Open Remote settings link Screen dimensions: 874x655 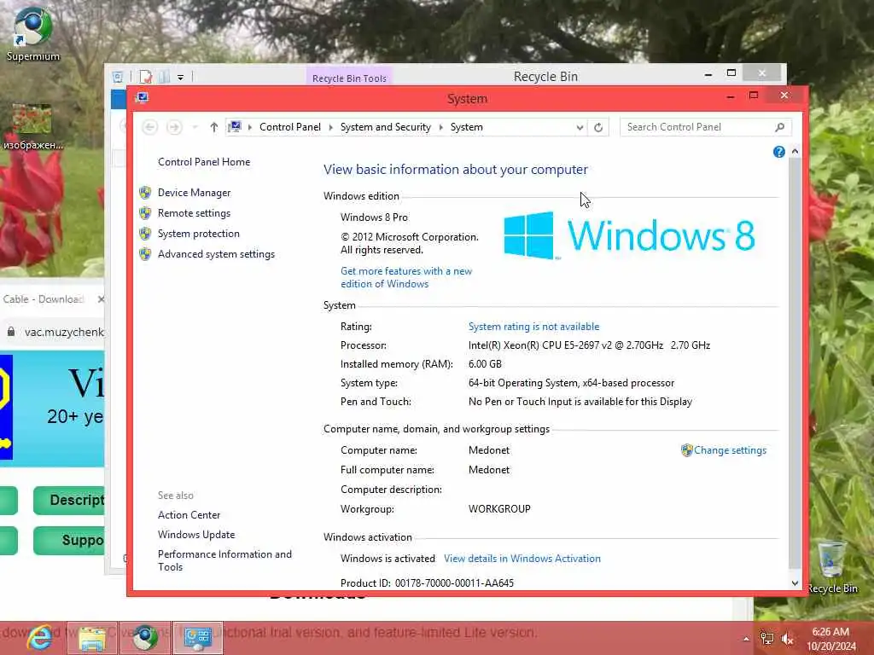click(x=194, y=213)
